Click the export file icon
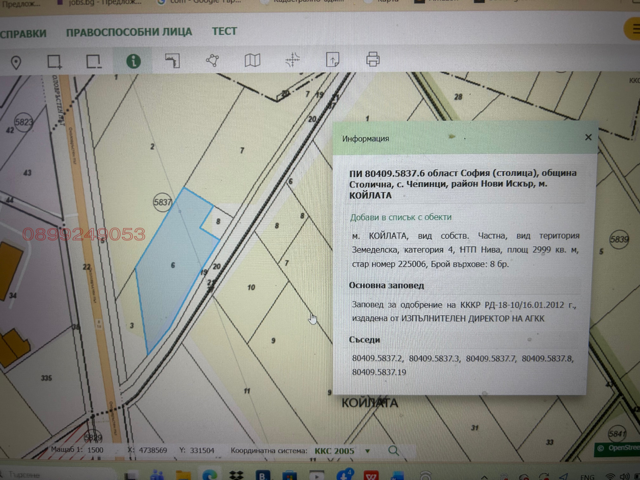Image resolution: width=640 pixels, height=480 pixels. 332,60
